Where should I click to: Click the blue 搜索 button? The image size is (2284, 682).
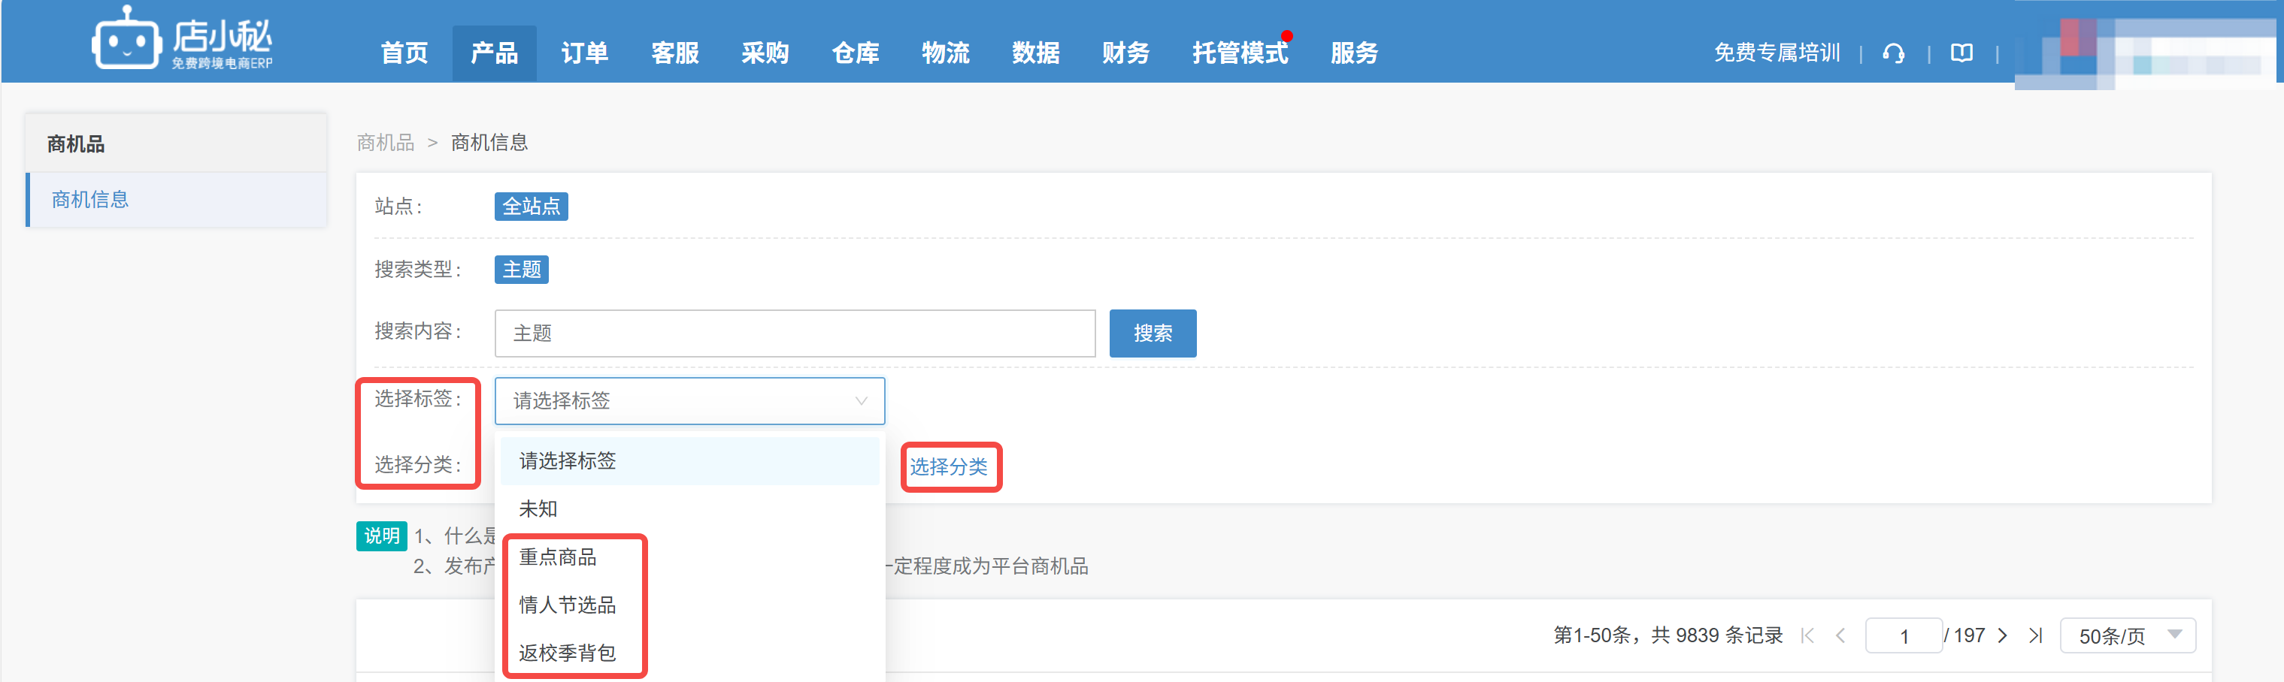tap(1152, 333)
